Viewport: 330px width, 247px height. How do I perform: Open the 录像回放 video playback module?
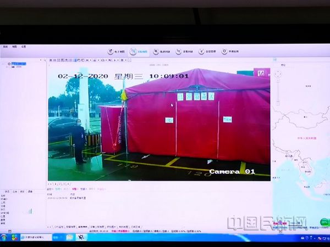click(x=185, y=52)
